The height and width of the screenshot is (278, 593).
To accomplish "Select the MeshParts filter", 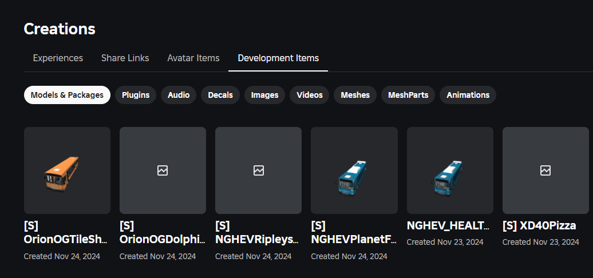I will click(408, 95).
